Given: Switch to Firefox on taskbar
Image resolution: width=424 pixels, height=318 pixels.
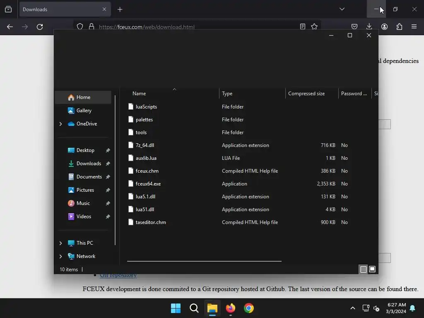Looking at the screenshot, I should pos(231,308).
